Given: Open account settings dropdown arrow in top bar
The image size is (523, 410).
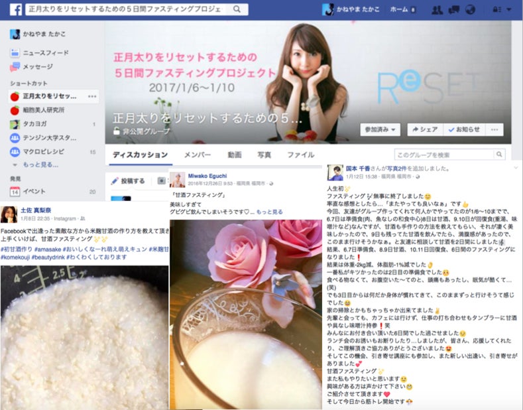Looking at the screenshot, I should click(x=507, y=10).
